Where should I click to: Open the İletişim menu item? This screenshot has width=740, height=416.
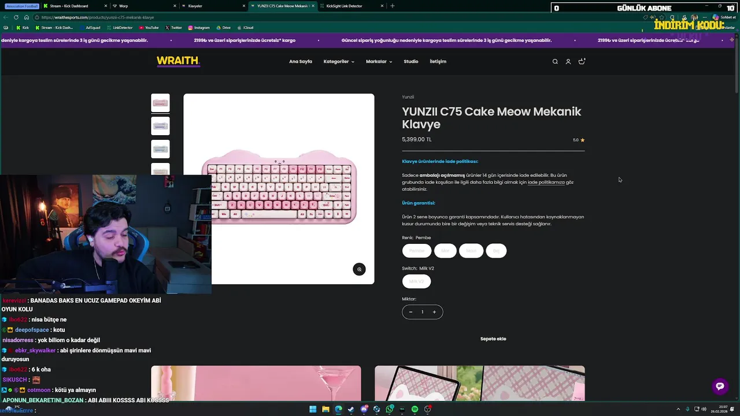438,61
